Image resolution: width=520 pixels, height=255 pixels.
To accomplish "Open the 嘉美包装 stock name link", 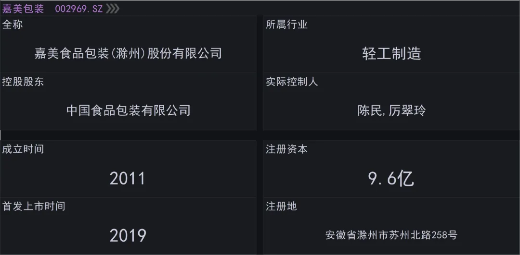I will (23, 9).
